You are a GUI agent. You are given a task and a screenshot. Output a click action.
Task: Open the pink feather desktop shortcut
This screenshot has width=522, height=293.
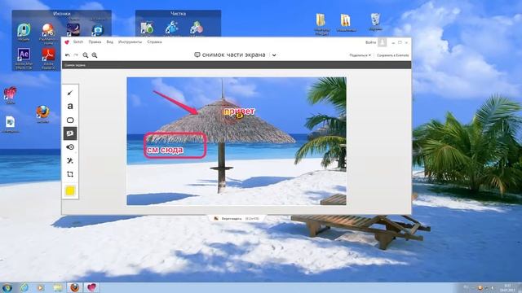pyautogui.click(x=11, y=94)
